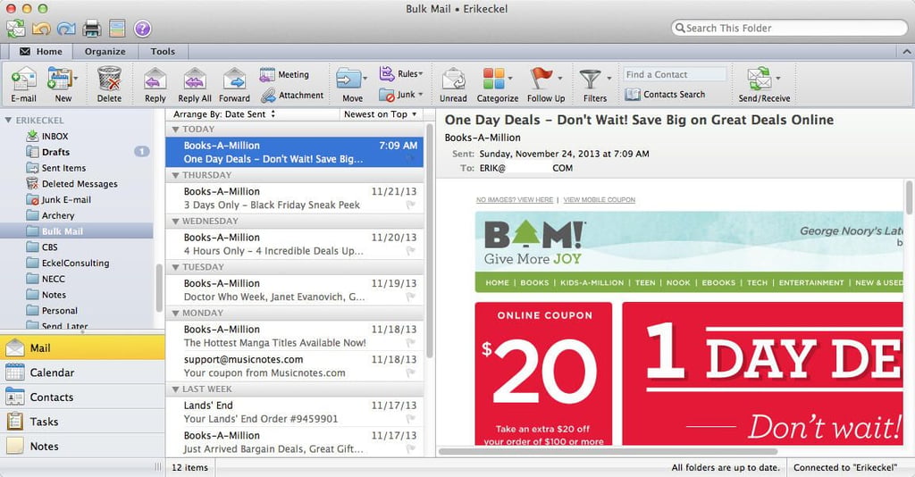Open the Rules dropdown

(401, 74)
